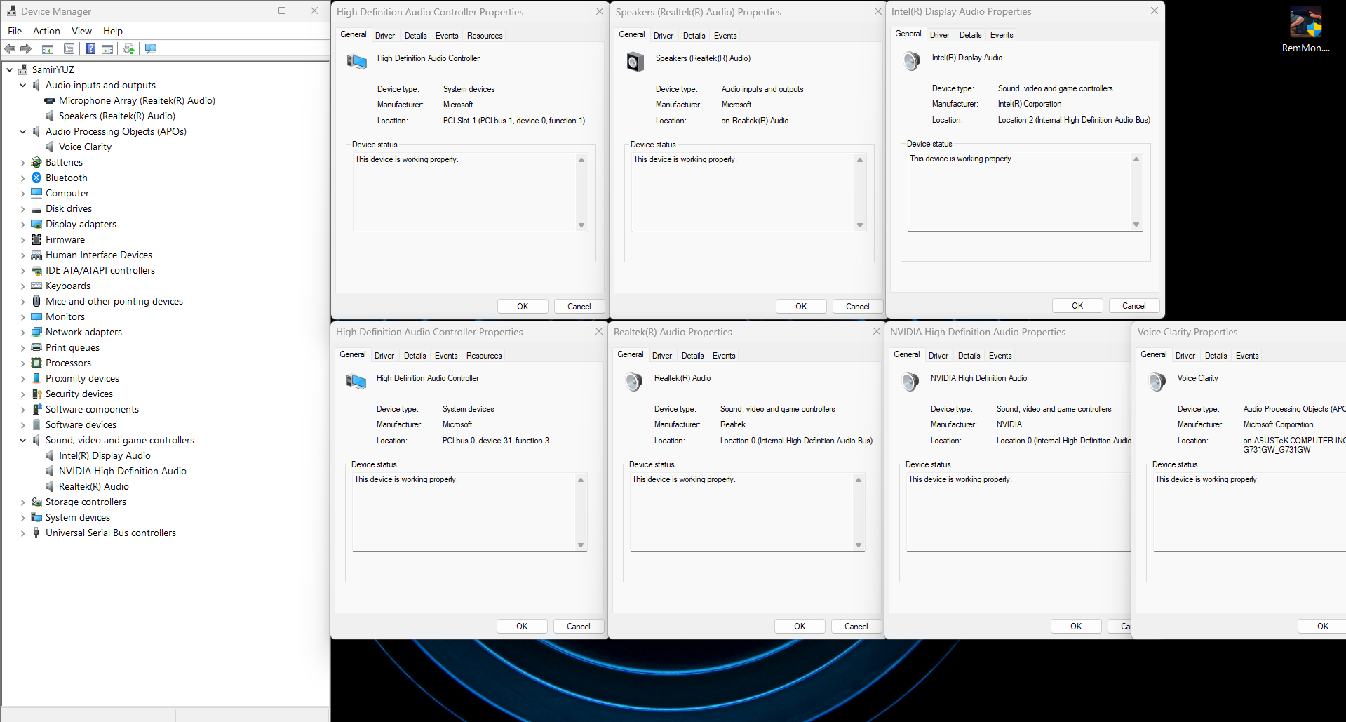Click Cancel in Speakers (Realtek) Audio Properties
Viewport: 1346px width, 722px height.
tap(857, 307)
